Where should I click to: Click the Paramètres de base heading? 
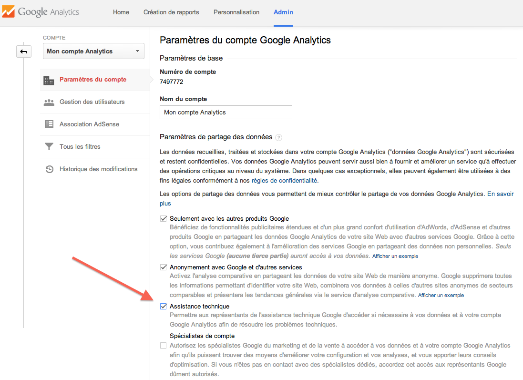click(x=191, y=58)
